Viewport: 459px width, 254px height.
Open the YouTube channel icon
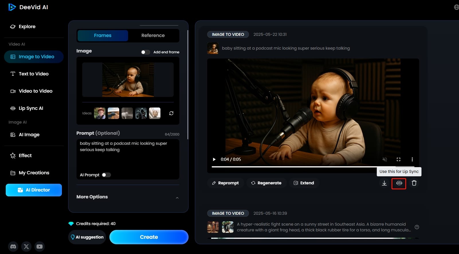pyautogui.click(x=40, y=247)
